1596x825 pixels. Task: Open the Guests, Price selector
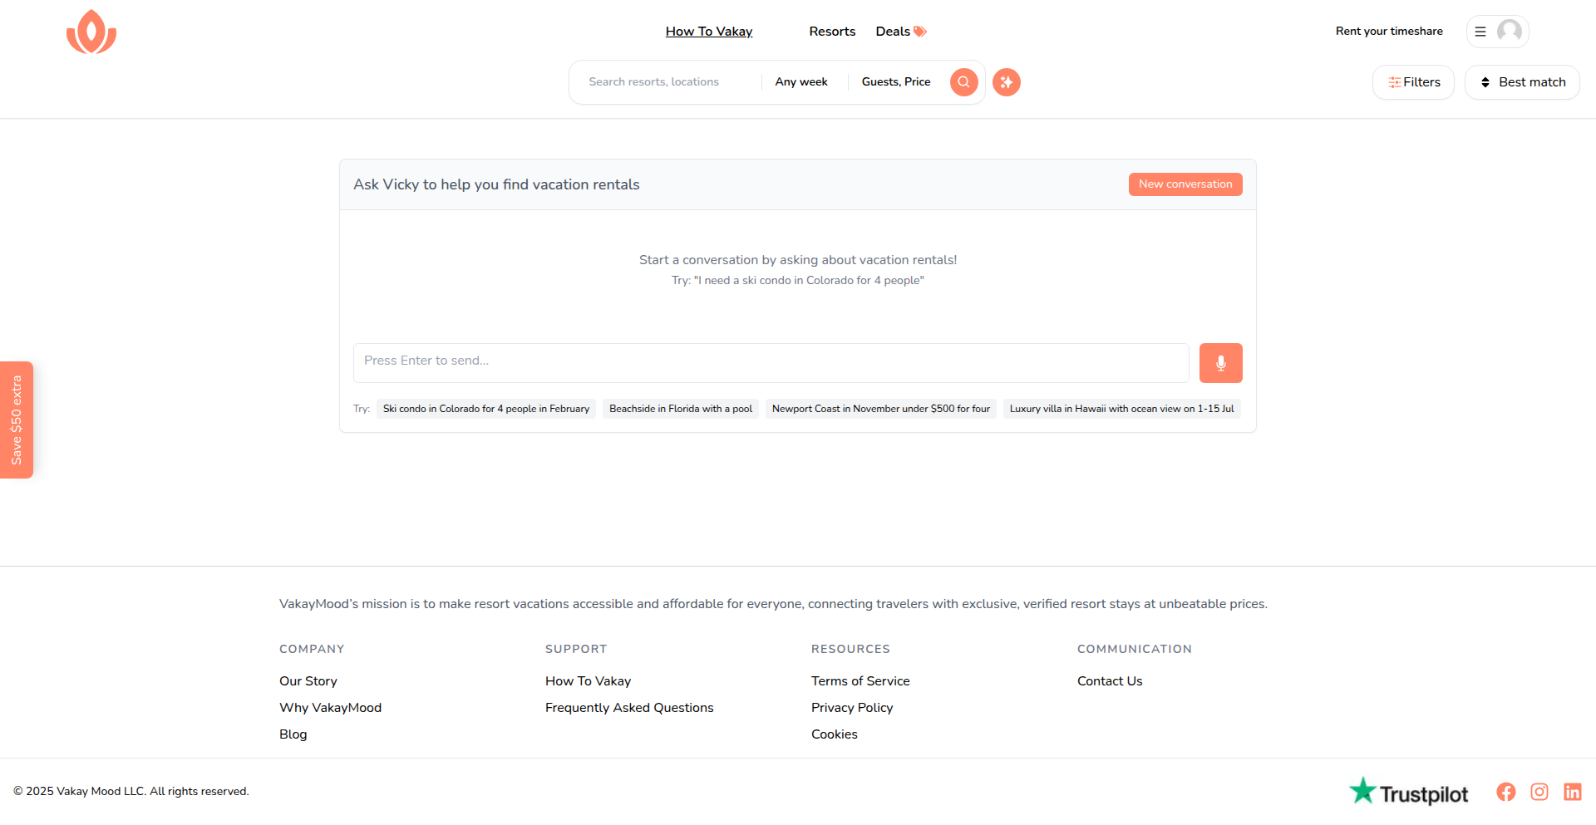(x=896, y=81)
